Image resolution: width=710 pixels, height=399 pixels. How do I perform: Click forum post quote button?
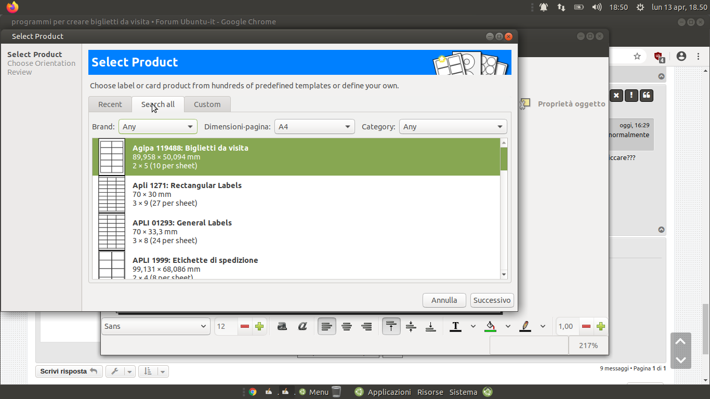point(647,96)
